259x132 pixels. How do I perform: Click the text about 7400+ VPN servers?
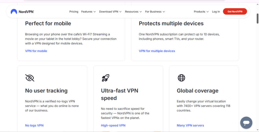[204, 106]
